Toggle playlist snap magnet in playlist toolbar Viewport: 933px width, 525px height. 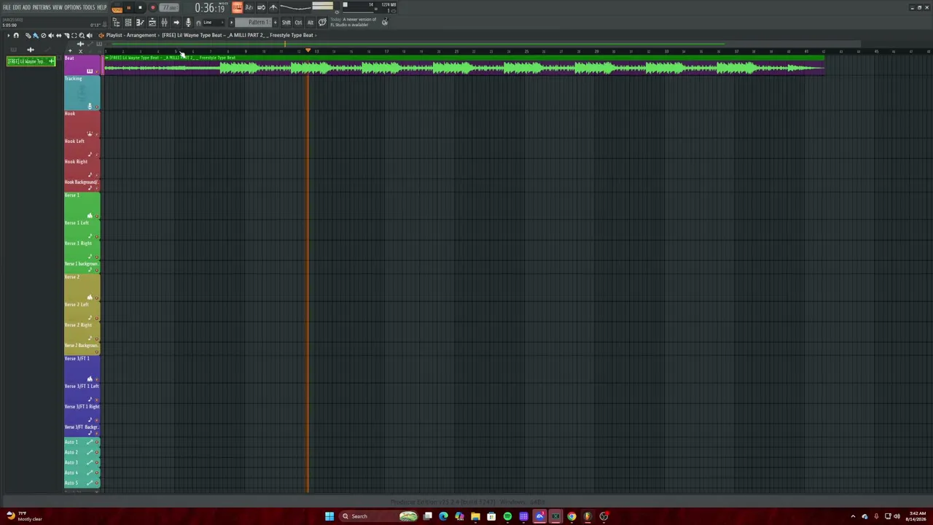click(x=16, y=35)
